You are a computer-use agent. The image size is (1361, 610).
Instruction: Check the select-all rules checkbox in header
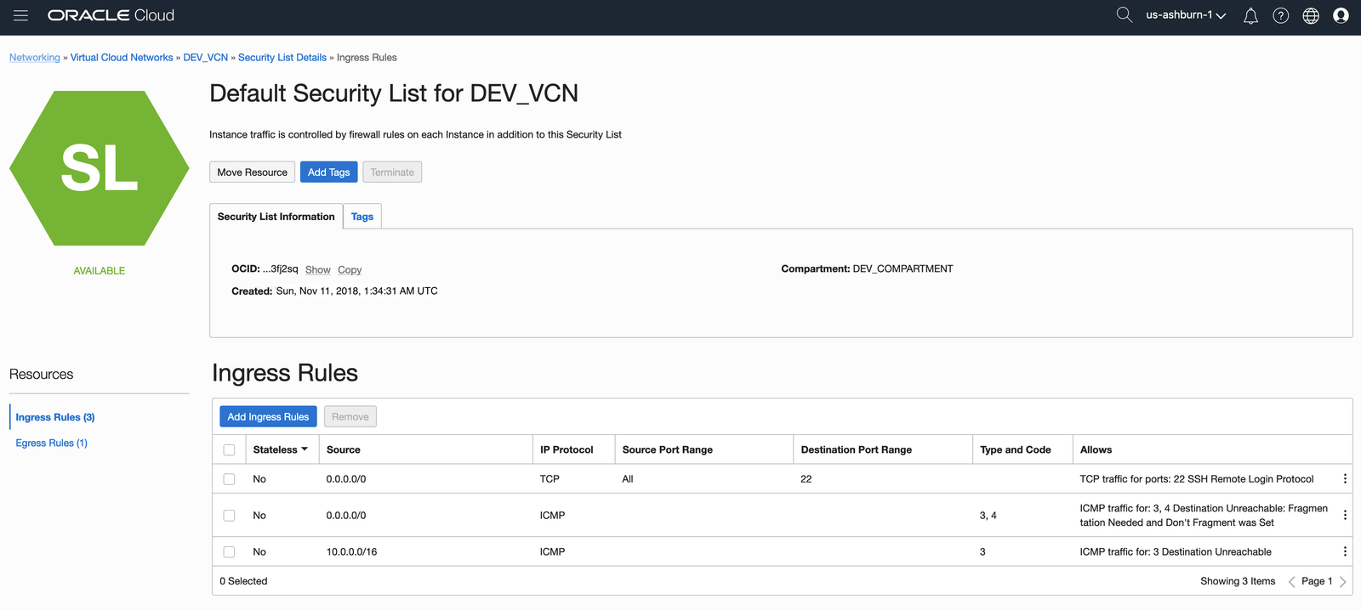pyautogui.click(x=229, y=450)
